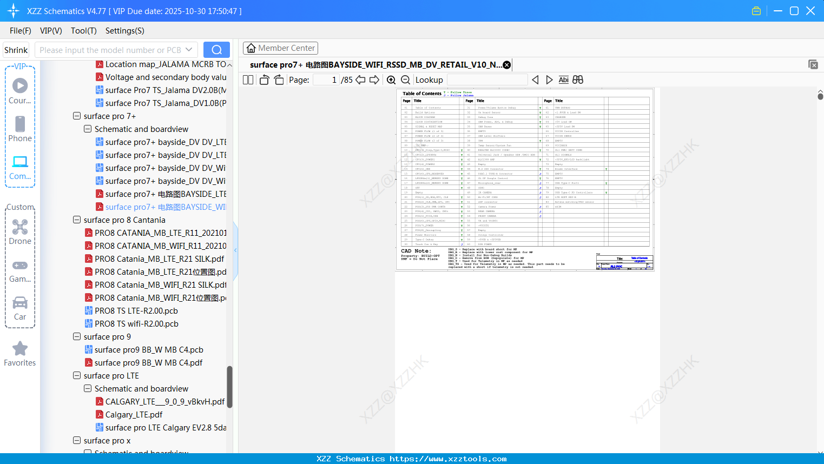Image resolution: width=824 pixels, height=464 pixels.
Task: Open surface pro LTE Calgary EV2.8 file
Action: coord(161,427)
